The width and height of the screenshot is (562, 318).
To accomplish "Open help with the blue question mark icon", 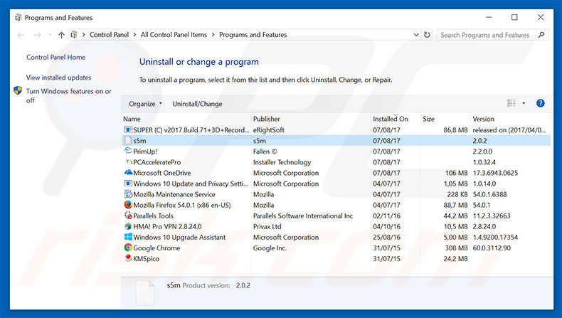I will tap(540, 104).
